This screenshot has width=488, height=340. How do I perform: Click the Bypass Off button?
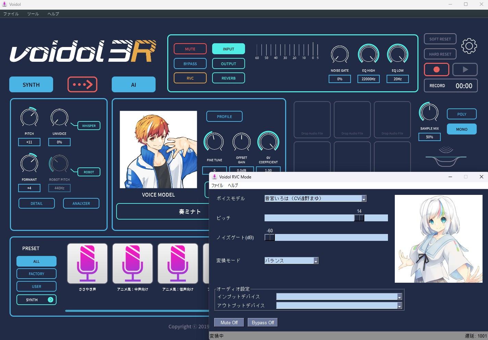coord(263,323)
